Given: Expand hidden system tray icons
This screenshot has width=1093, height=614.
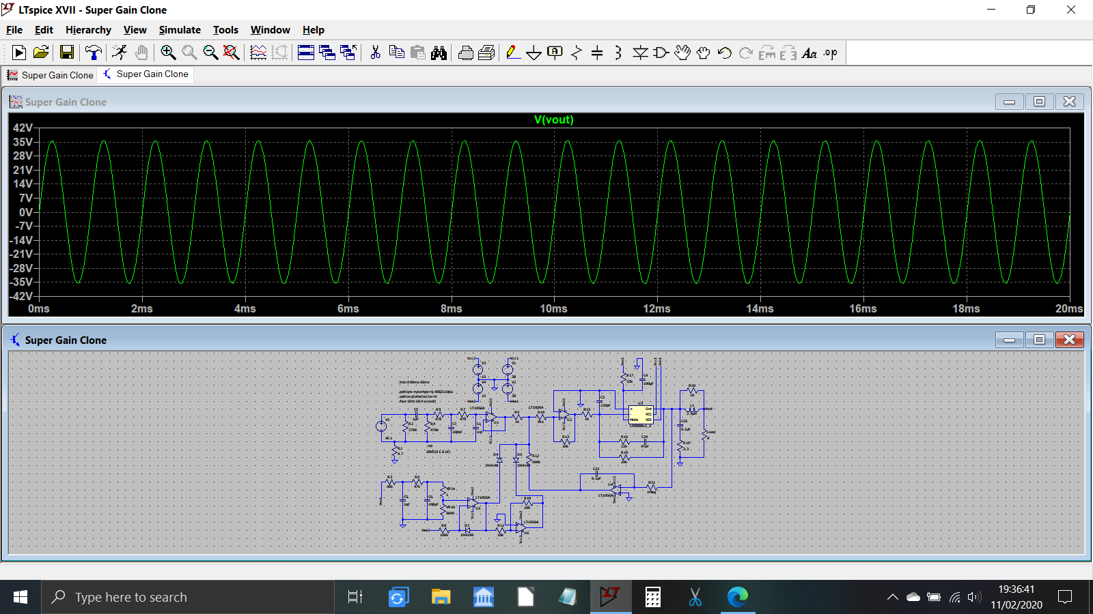Looking at the screenshot, I should tap(892, 597).
